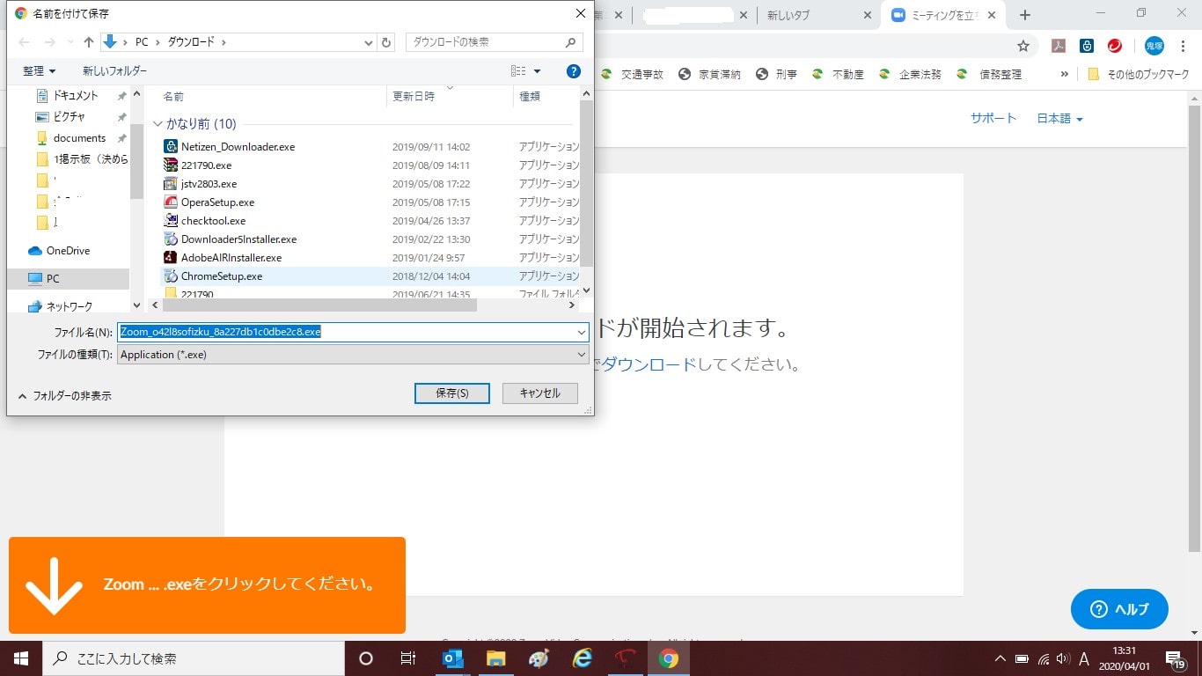
Task: Click the Up arrow in save dialog
Action: coord(88,42)
